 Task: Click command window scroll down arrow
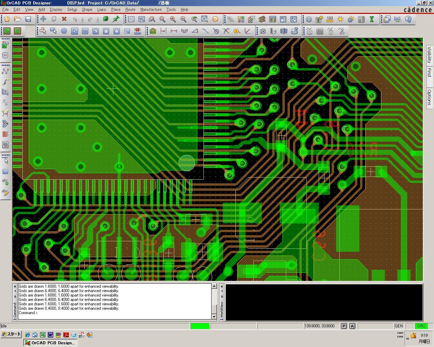(x=214, y=317)
